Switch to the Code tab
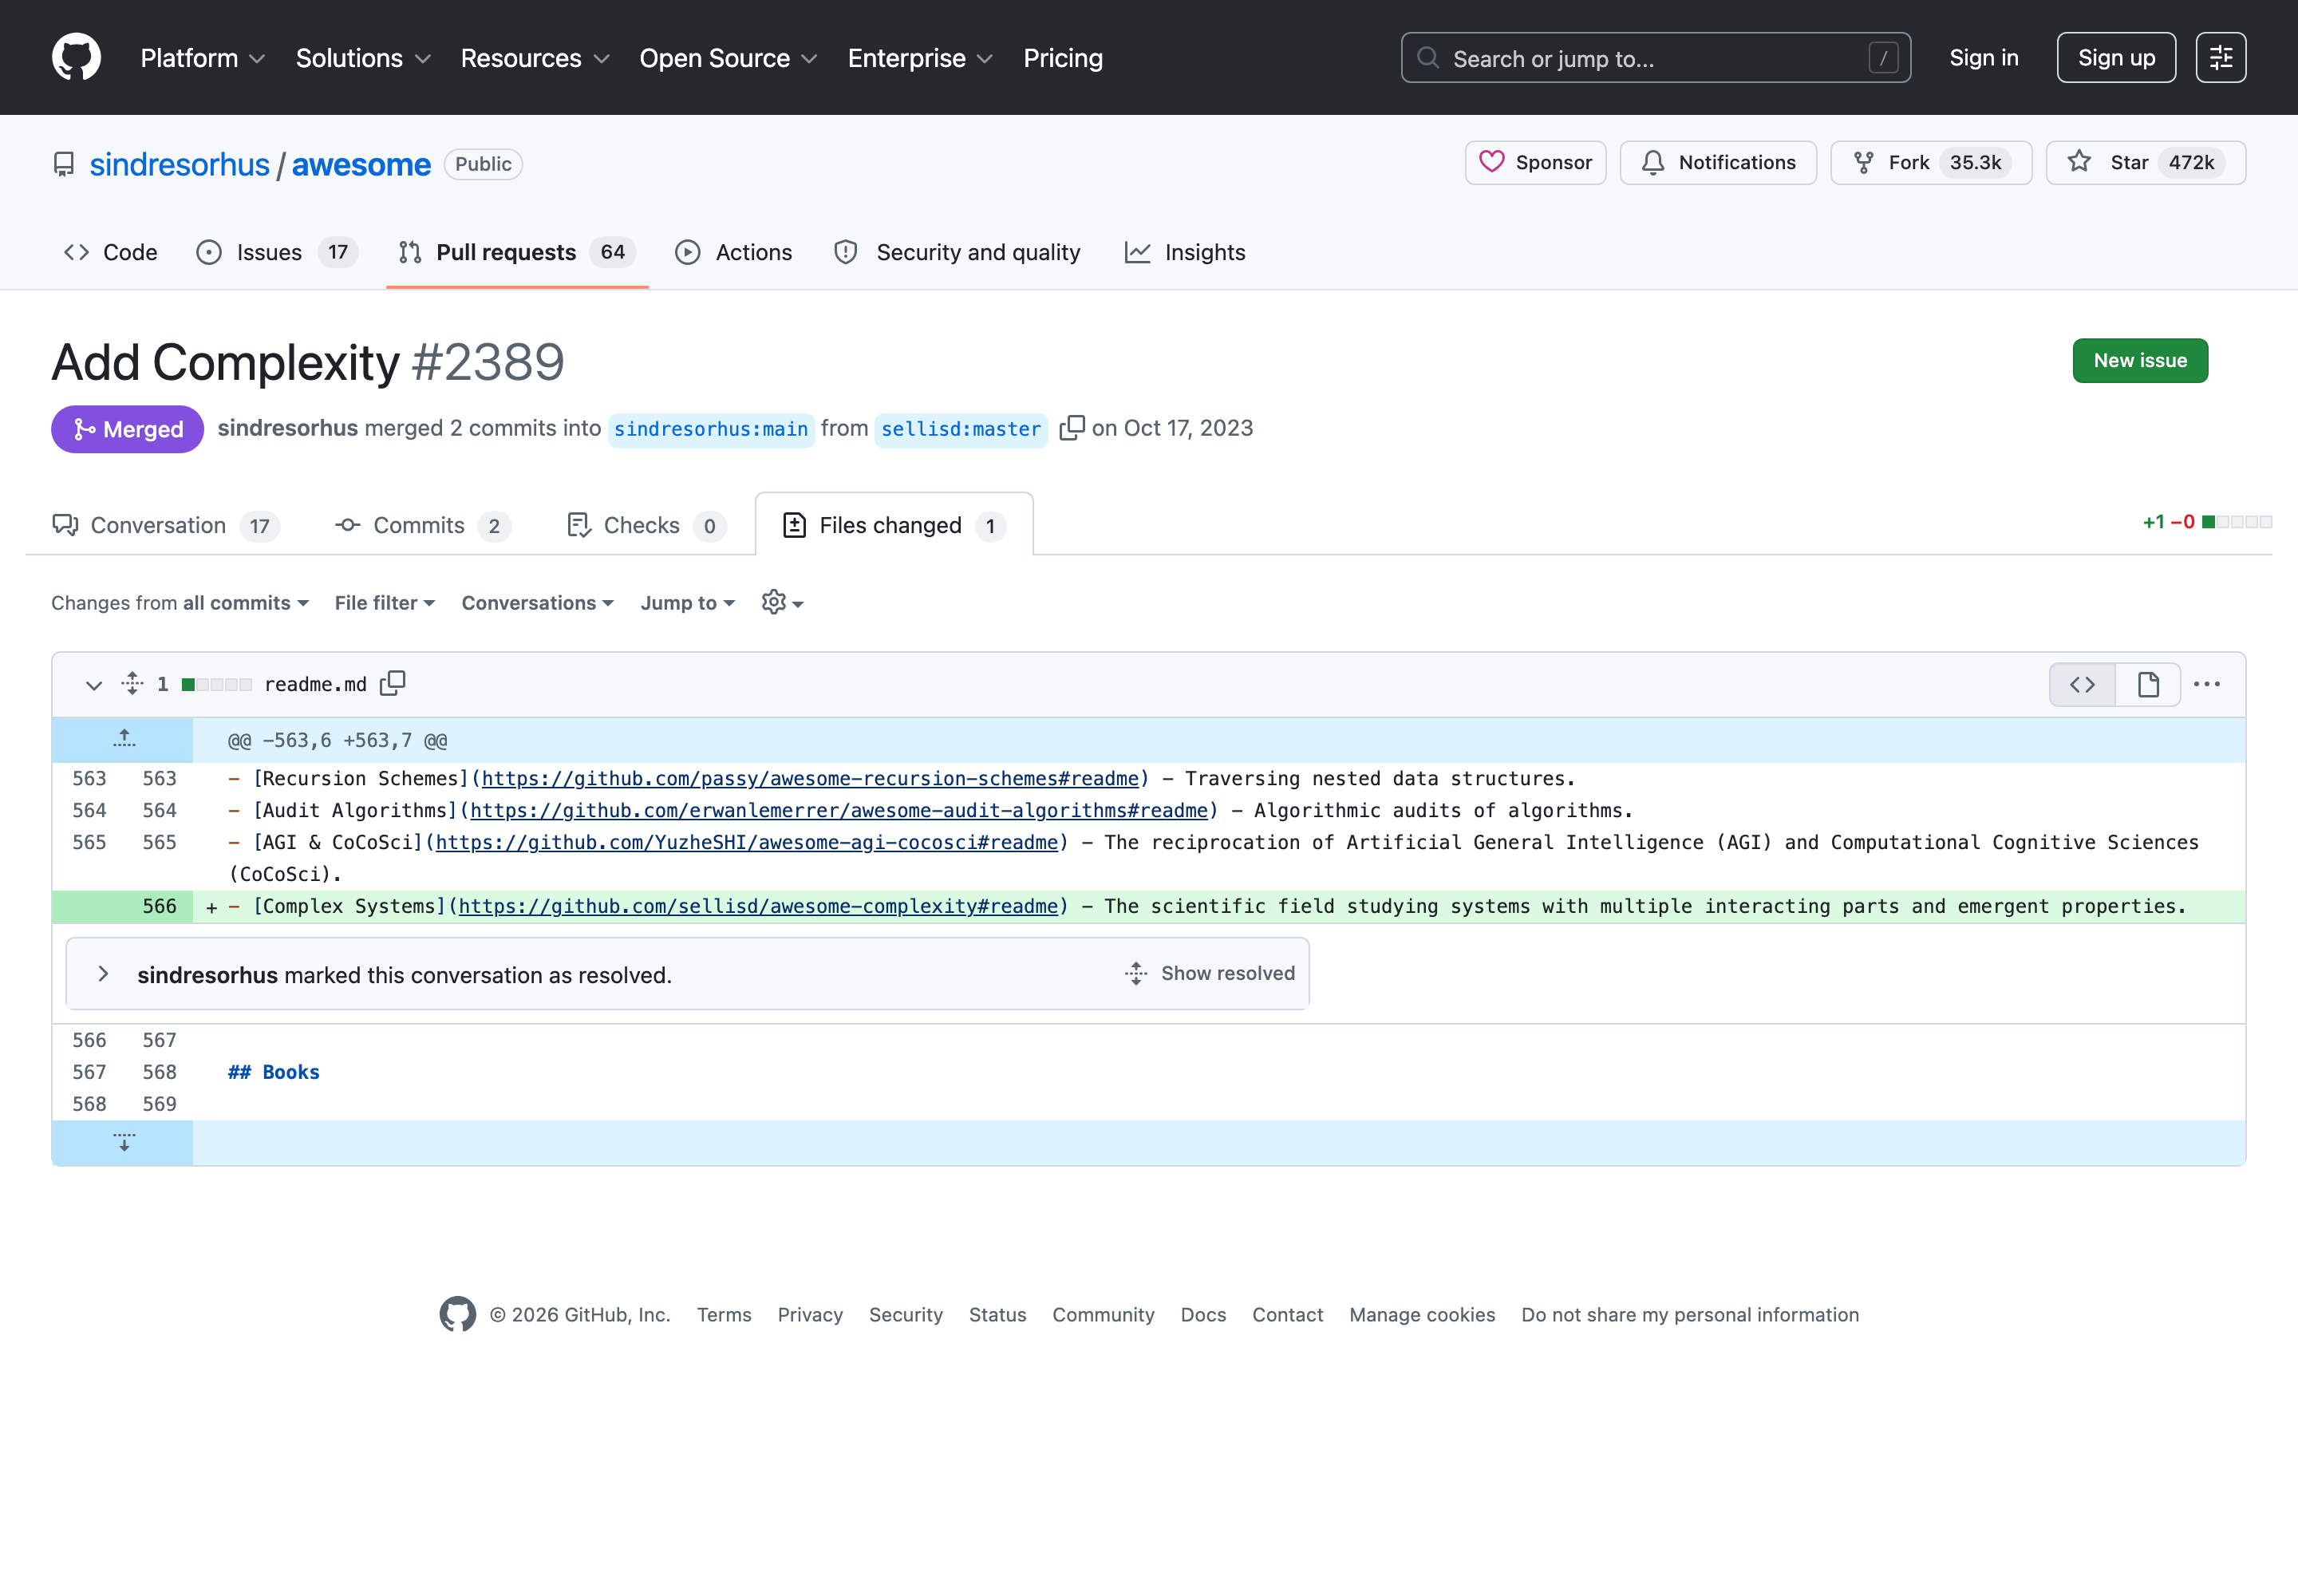 [x=110, y=252]
